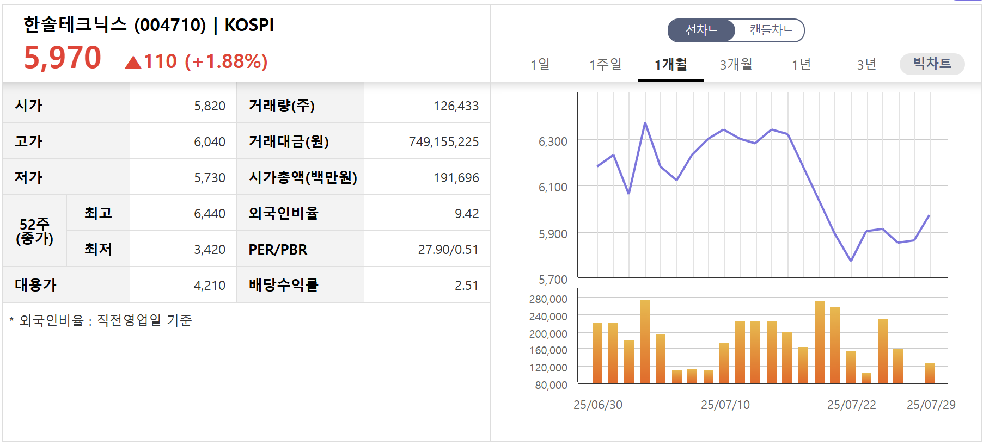Select the 1주일 period tab

pos(606,65)
